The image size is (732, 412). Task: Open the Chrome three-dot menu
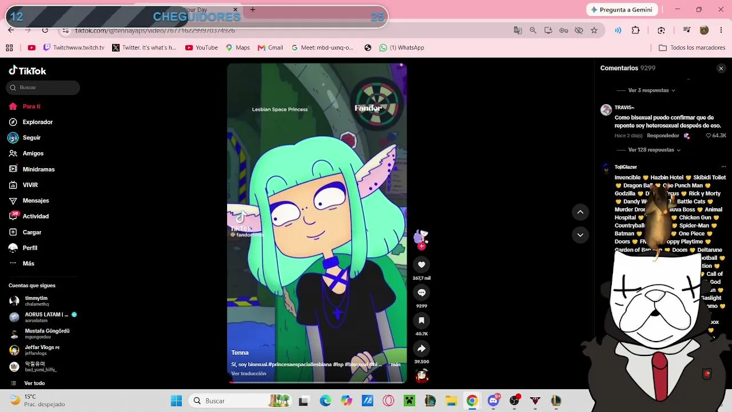(x=721, y=30)
